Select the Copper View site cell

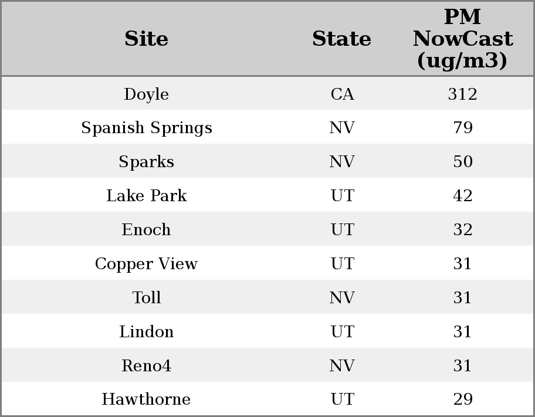pos(146,264)
